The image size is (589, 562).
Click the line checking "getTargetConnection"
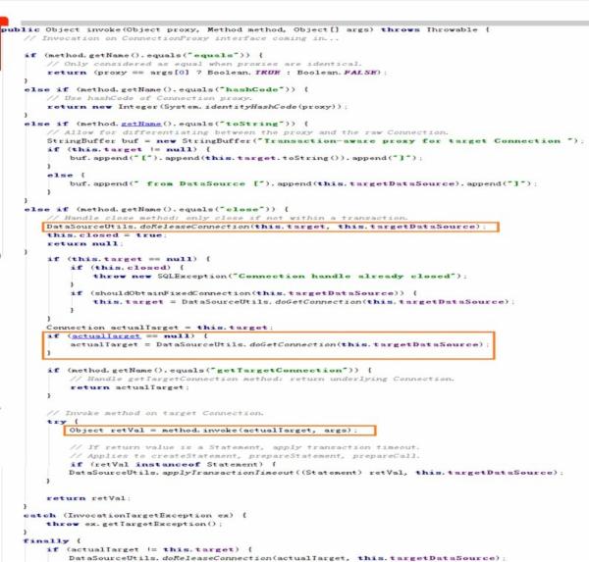pyautogui.click(x=210, y=370)
